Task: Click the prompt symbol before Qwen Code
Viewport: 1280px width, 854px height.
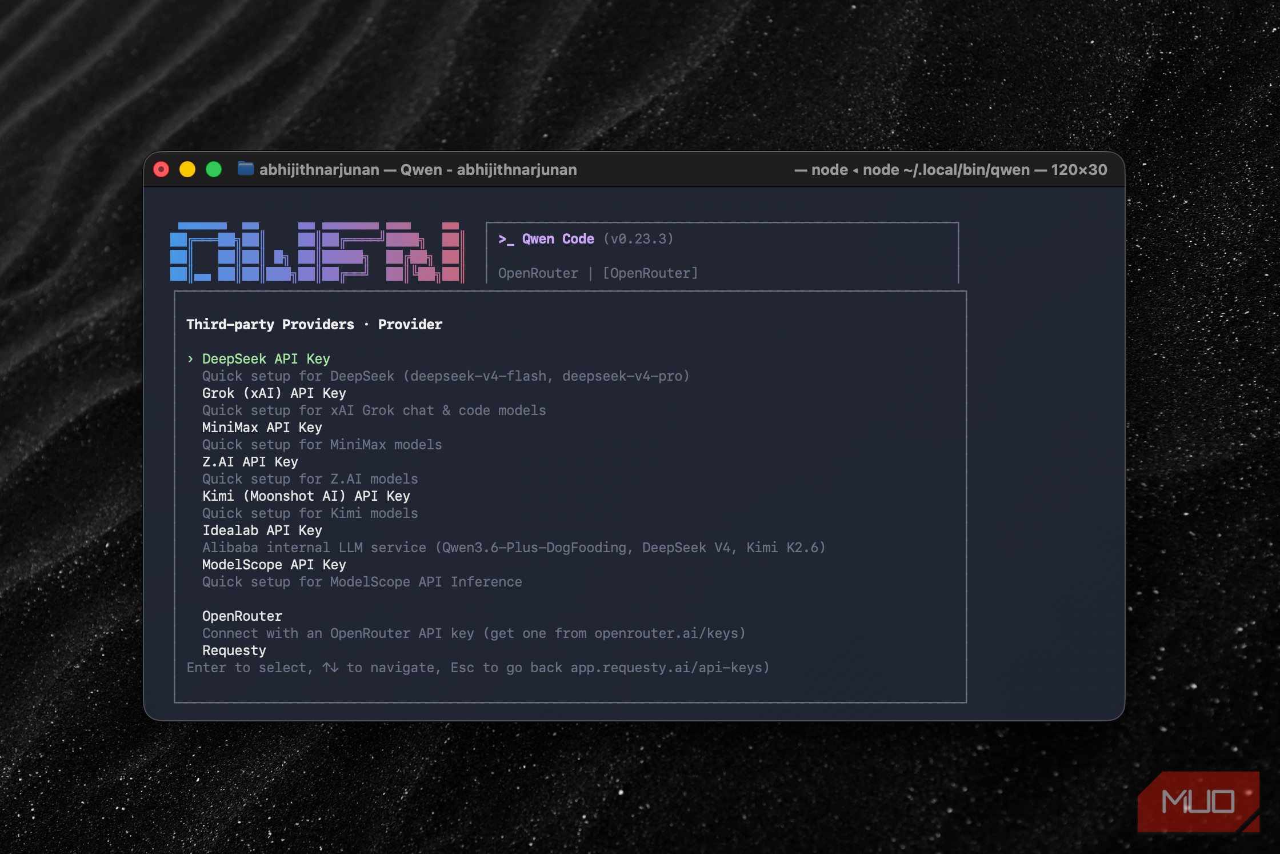Action: 506,240
